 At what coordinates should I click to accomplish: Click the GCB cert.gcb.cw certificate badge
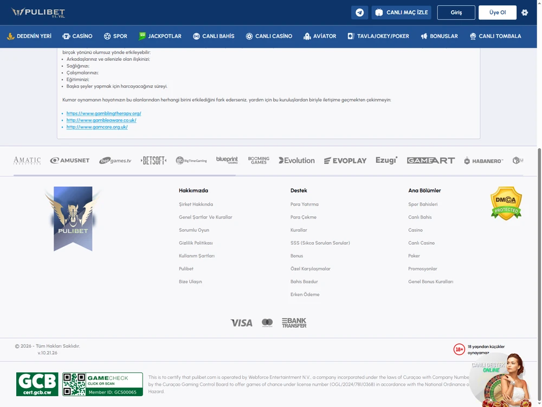coord(37,384)
